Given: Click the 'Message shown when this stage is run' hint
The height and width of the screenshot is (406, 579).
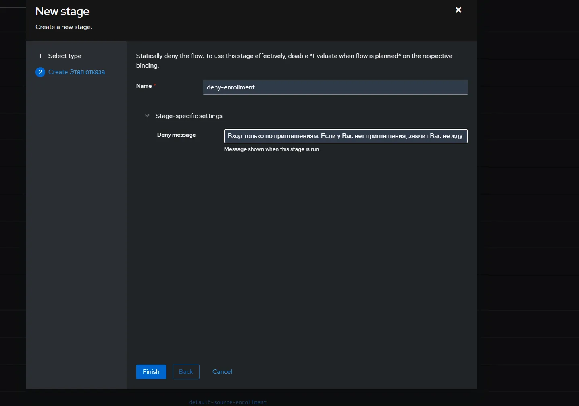Looking at the screenshot, I should (x=272, y=149).
